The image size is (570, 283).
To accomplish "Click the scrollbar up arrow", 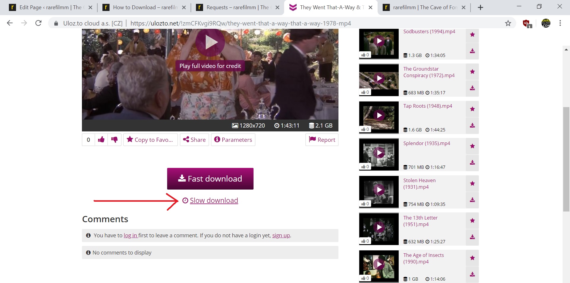I will pos(566,50).
